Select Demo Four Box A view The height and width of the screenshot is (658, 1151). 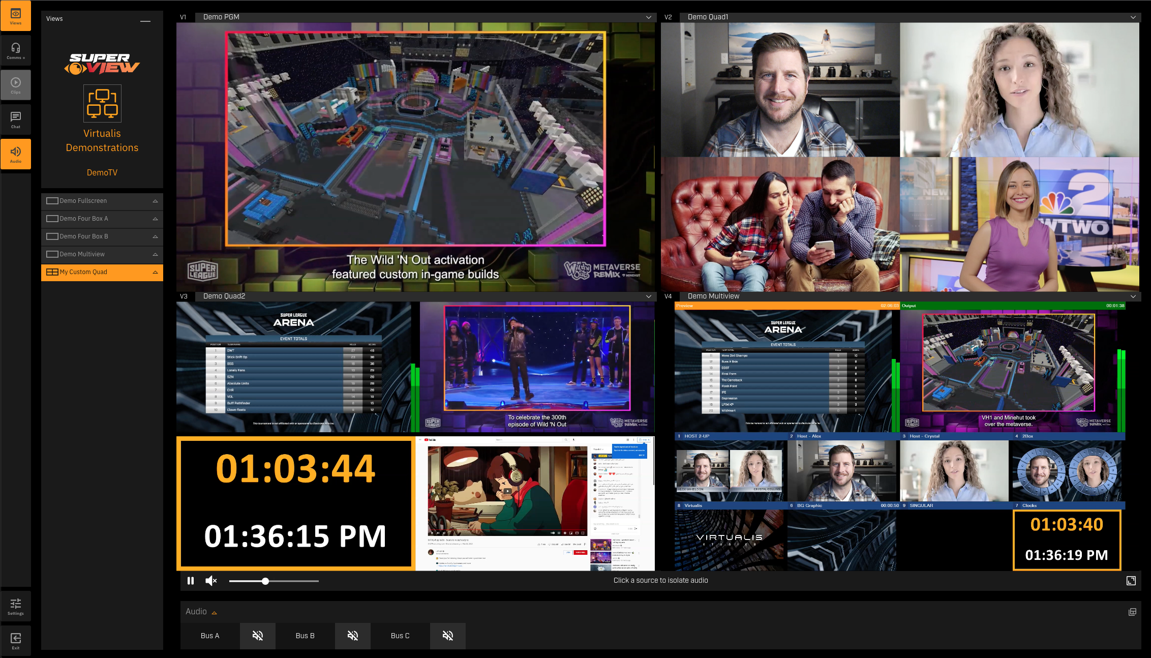point(102,219)
